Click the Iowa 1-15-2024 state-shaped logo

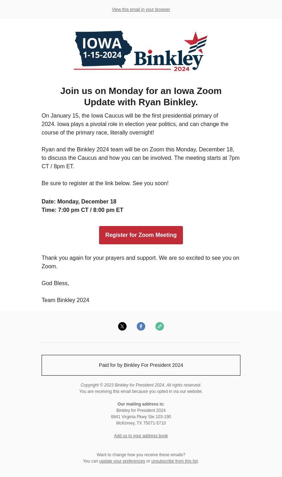tap(103, 49)
